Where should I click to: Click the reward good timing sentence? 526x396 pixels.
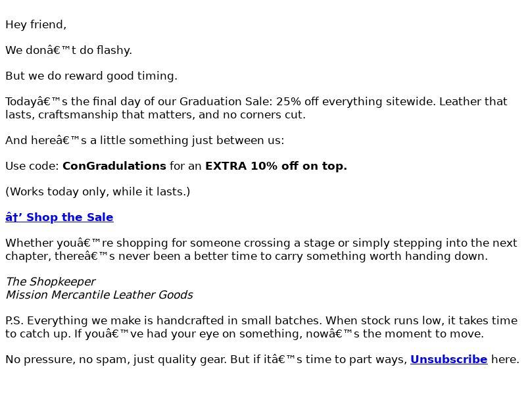[91, 76]
